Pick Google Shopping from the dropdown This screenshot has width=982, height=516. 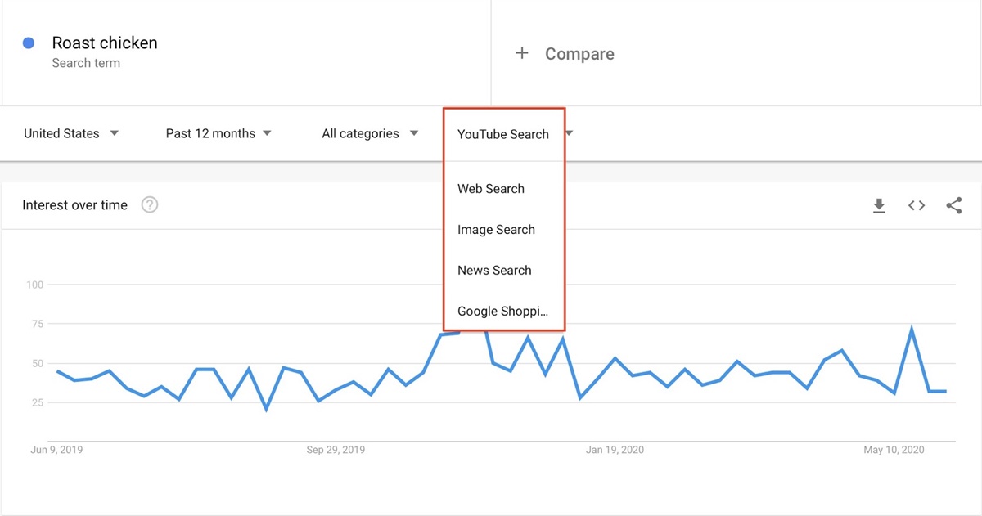pyautogui.click(x=502, y=311)
